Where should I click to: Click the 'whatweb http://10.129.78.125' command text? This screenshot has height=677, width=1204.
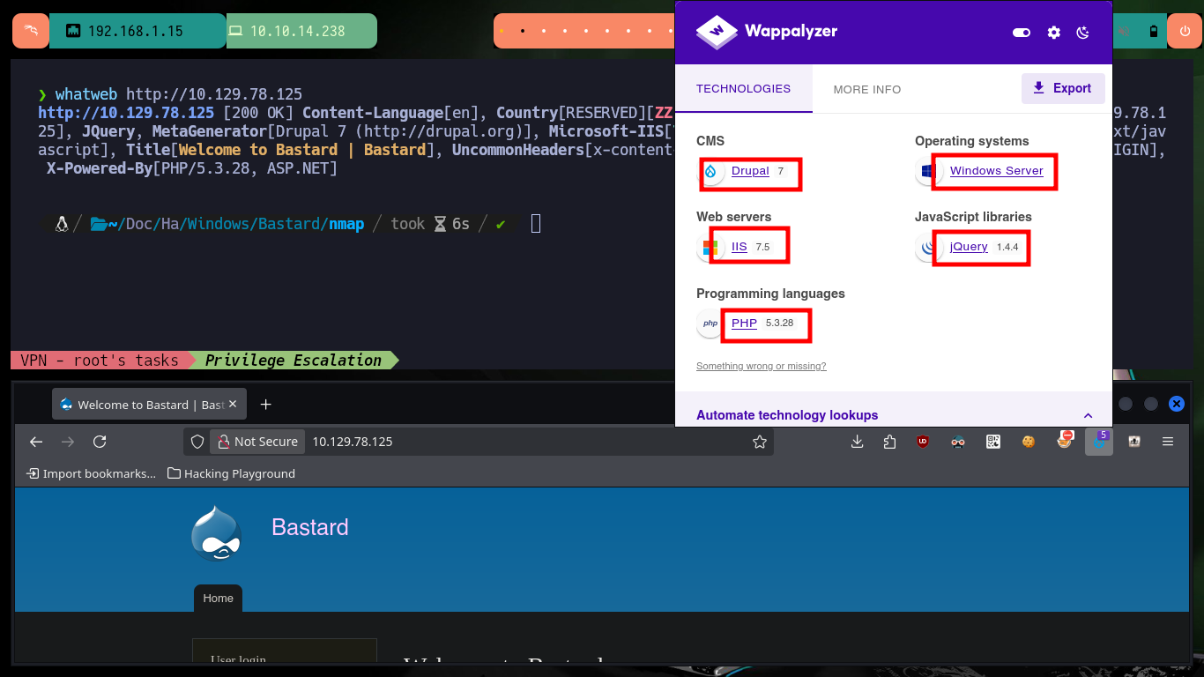tap(179, 94)
